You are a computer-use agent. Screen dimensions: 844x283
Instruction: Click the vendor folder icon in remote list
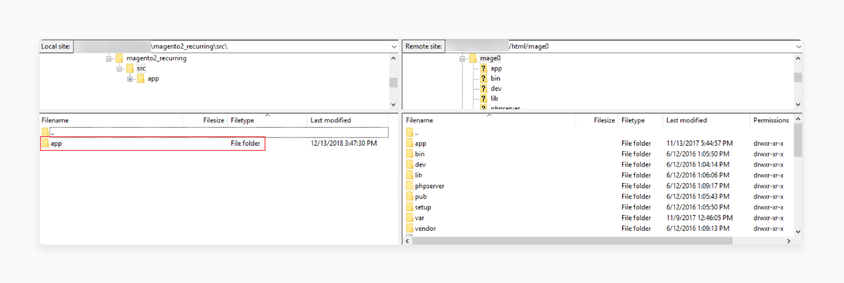point(409,228)
